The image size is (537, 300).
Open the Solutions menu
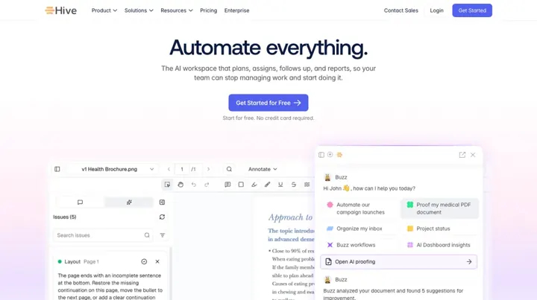pos(139,10)
